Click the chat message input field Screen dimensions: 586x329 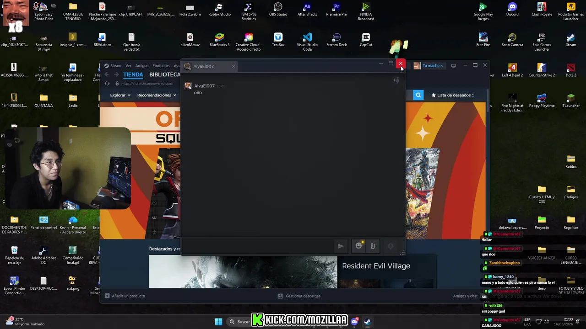[259, 246]
